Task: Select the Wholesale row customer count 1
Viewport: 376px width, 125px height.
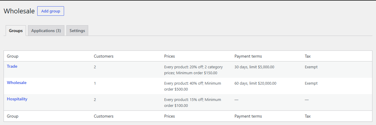Action: [95, 83]
